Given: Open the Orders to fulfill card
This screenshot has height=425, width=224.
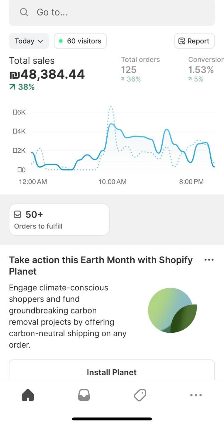Looking at the screenshot, I should 59,220.
